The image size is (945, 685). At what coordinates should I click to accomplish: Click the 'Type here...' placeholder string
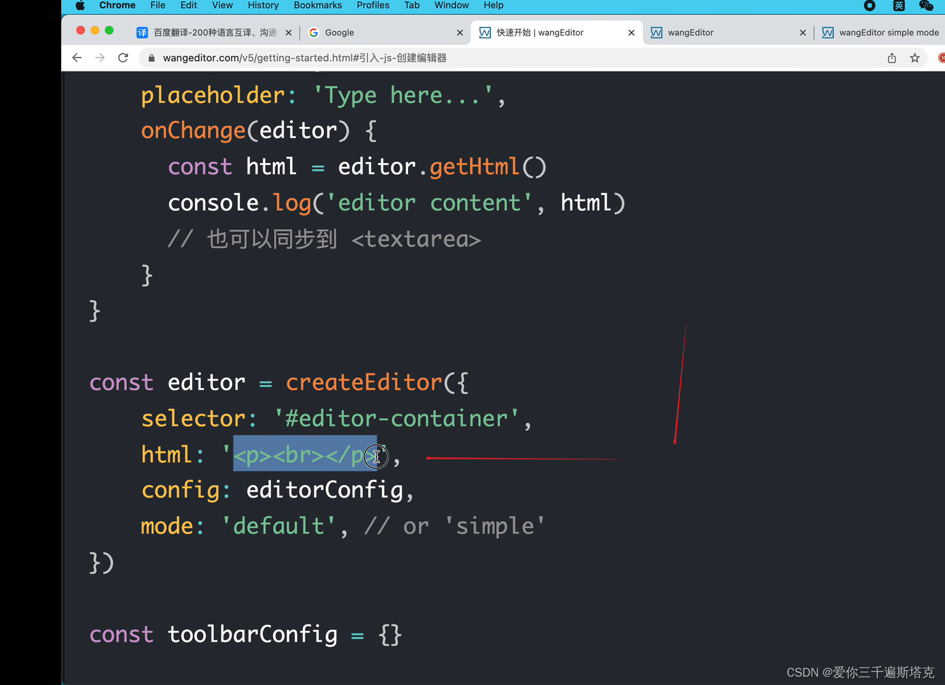tap(403, 96)
